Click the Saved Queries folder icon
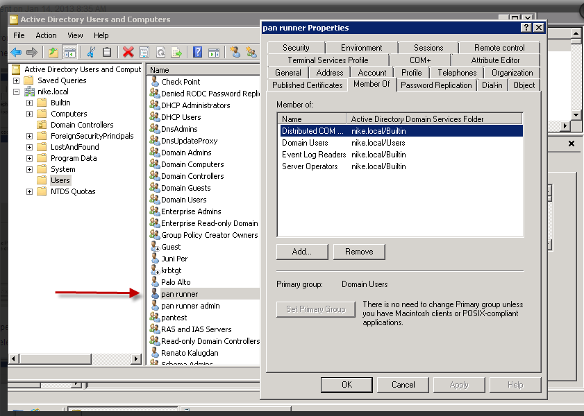The image size is (584, 416). 29,80
